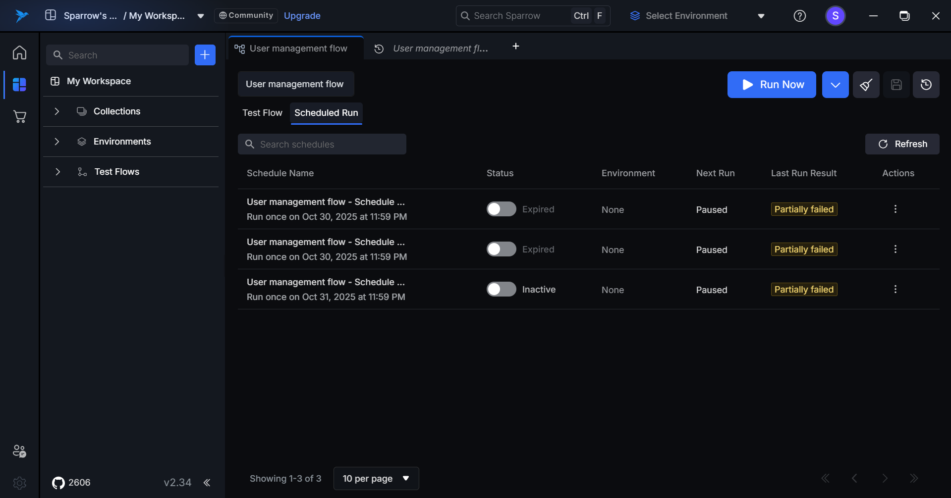Click the blue plus add button
The image size is (951, 498).
(x=205, y=55)
